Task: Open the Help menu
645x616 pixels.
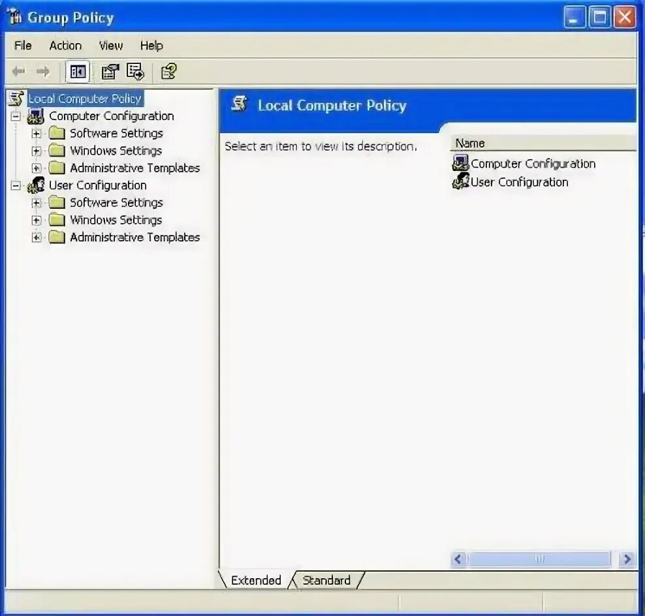Action: (151, 46)
